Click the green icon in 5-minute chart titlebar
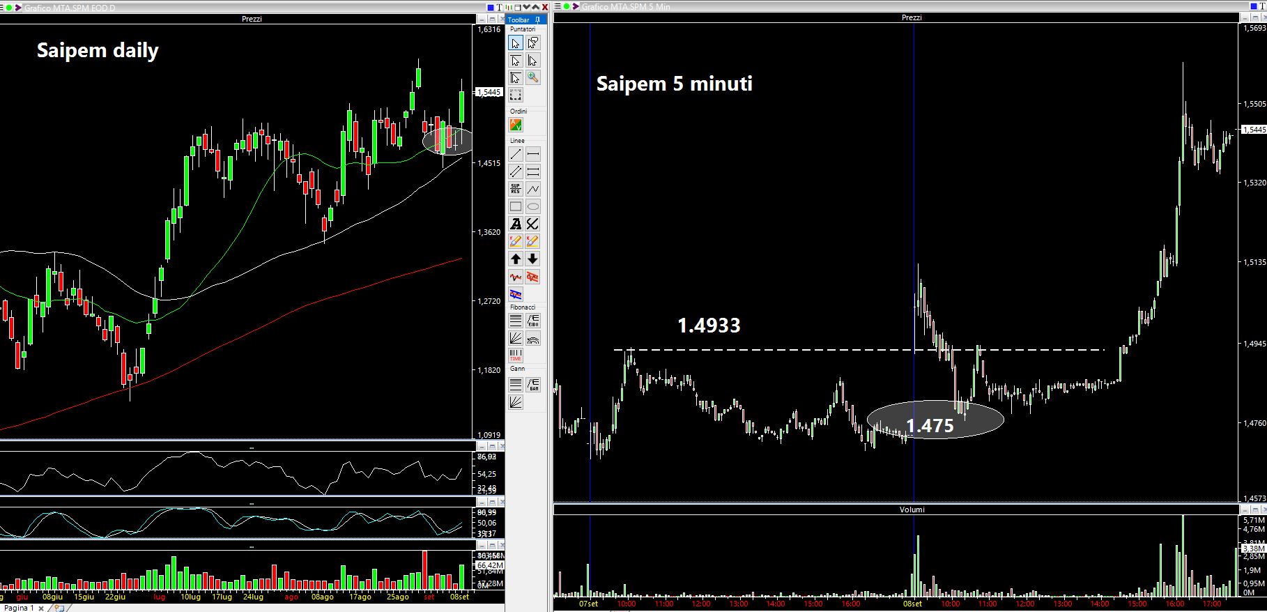The width and height of the screenshot is (1267, 612). click(567, 6)
